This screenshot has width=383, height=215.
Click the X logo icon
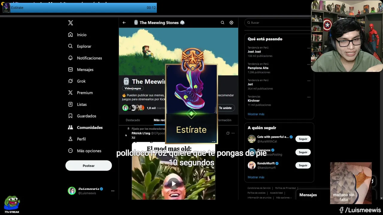pyautogui.click(x=70, y=23)
